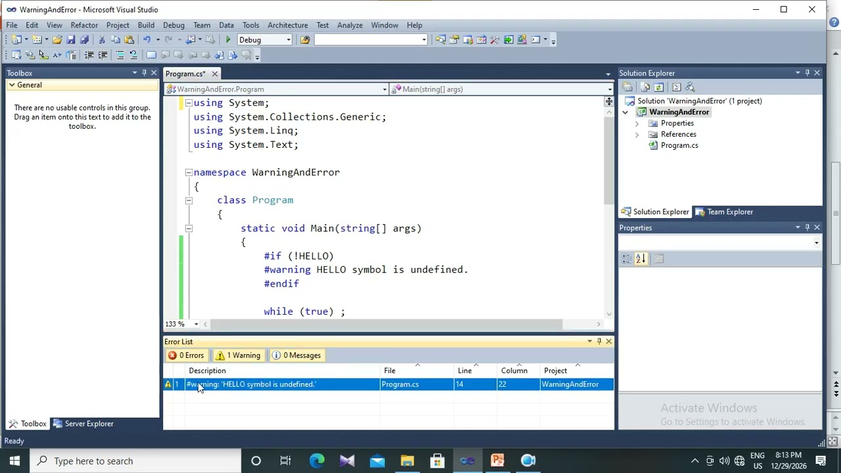Open a file with the Open File icon
The image size is (841, 473).
57,40
